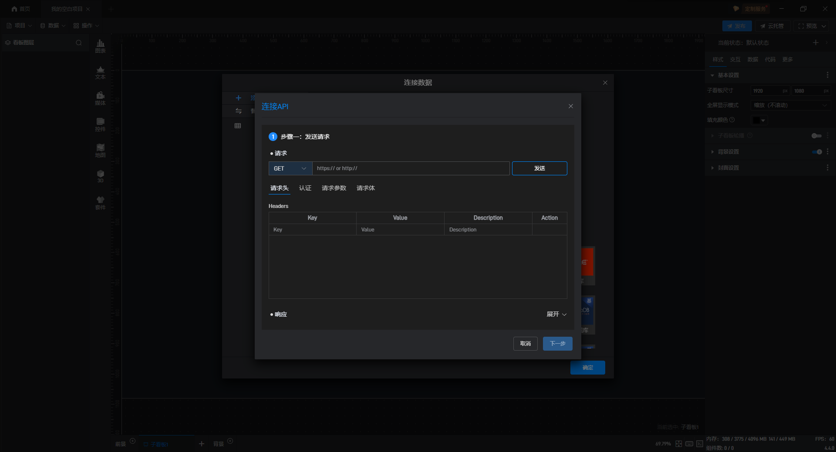Toggle the 背景设置 switch
This screenshot has width=836, height=452.
[817, 152]
